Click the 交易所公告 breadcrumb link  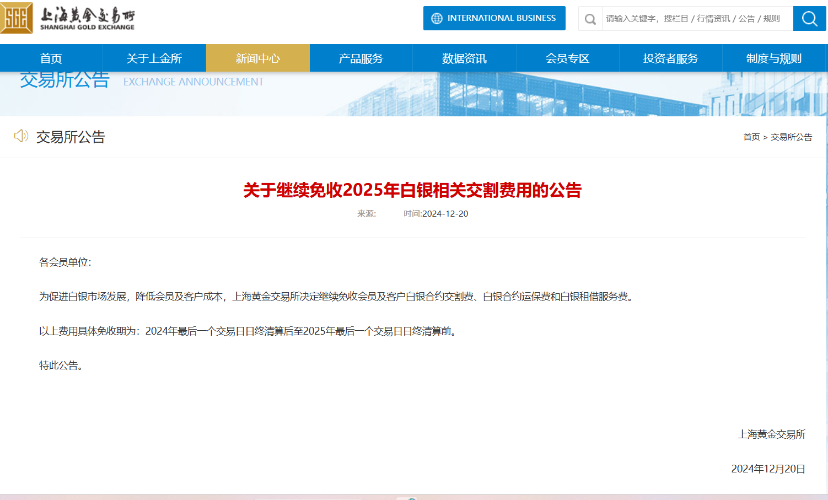[791, 137]
